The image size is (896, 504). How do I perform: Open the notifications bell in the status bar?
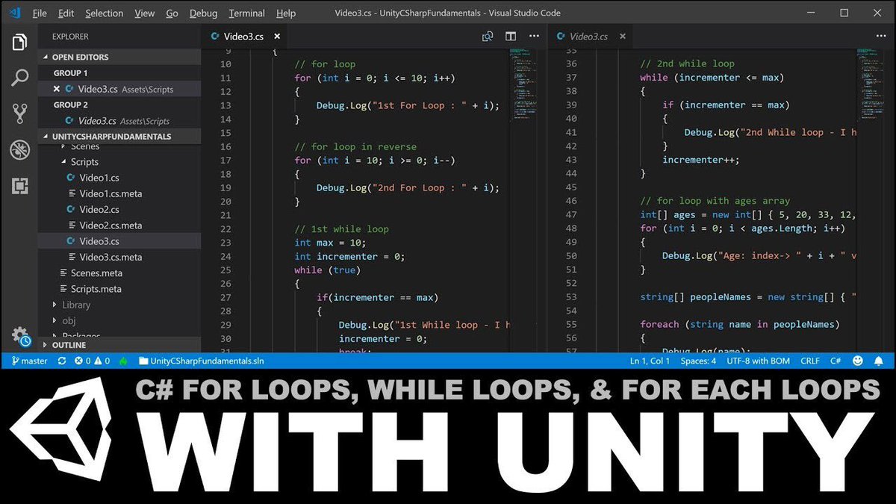[880, 361]
